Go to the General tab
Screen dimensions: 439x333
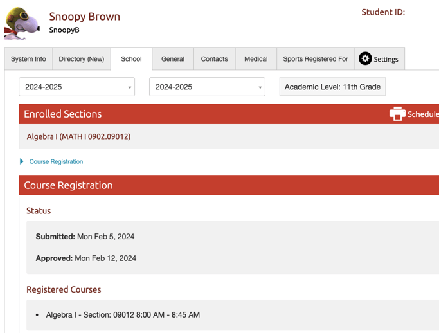point(173,59)
